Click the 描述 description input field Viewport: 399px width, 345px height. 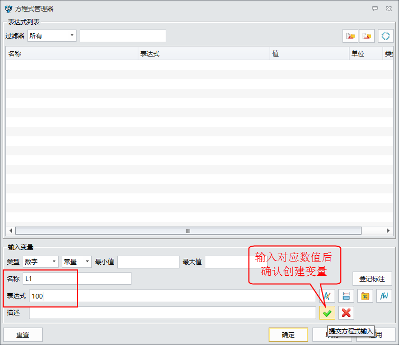[172, 313]
